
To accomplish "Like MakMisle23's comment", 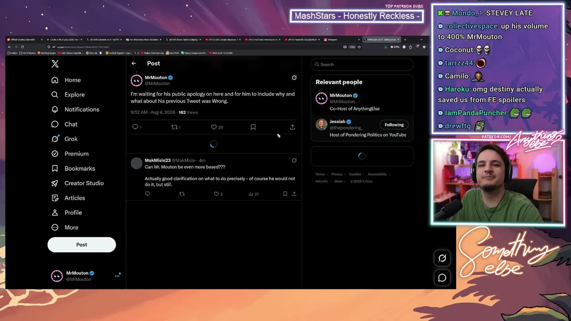I will click(x=216, y=194).
